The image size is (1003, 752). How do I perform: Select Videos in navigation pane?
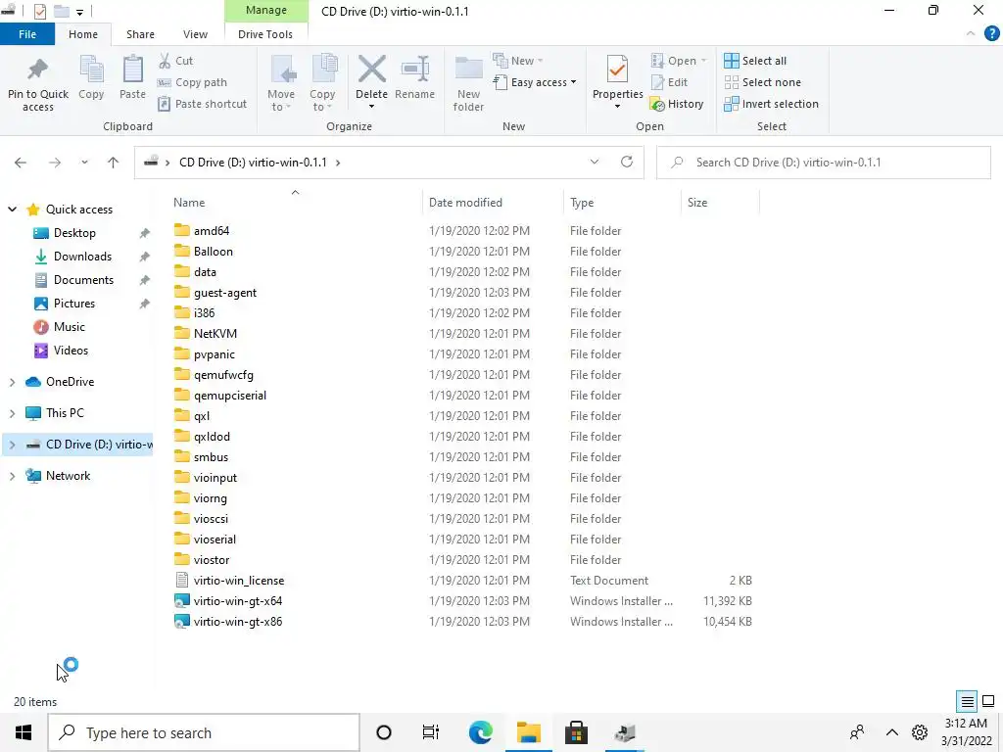(71, 351)
